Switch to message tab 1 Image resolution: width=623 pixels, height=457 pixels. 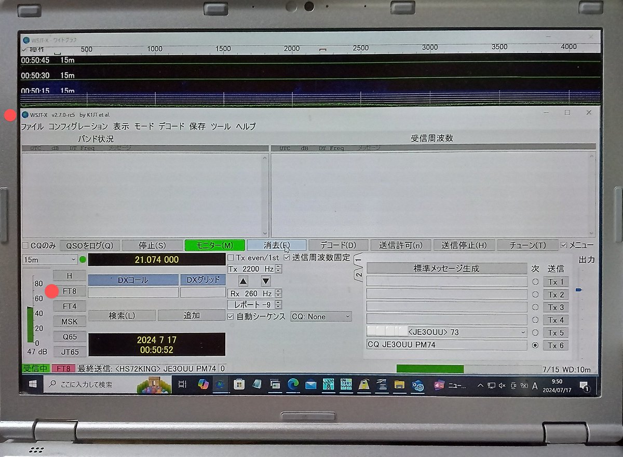click(x=359, y=260)
